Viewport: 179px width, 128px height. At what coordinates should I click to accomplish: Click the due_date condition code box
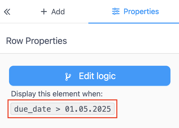click(x=62, y=109)
